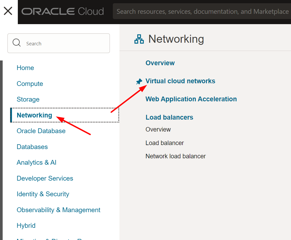Focus the top resources search bar

[202, 11]
